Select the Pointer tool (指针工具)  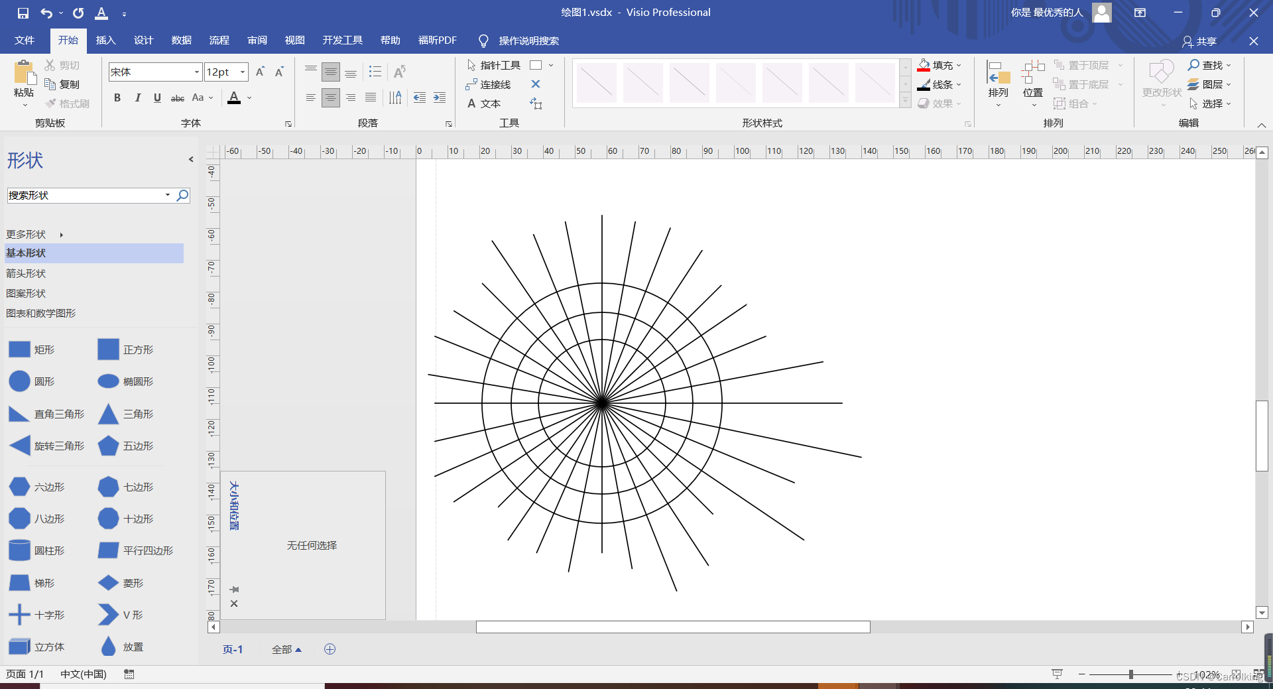494,65
